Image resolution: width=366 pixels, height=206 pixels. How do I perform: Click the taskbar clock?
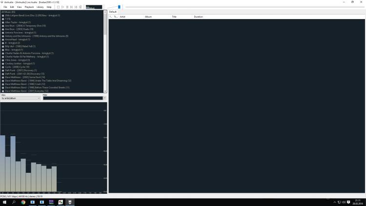coord(358,202)
